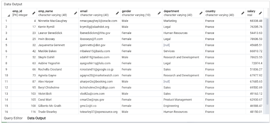Click email cell krymillg@slashdot.org
This screenshot has height=124, width=271.
[100, 27]
